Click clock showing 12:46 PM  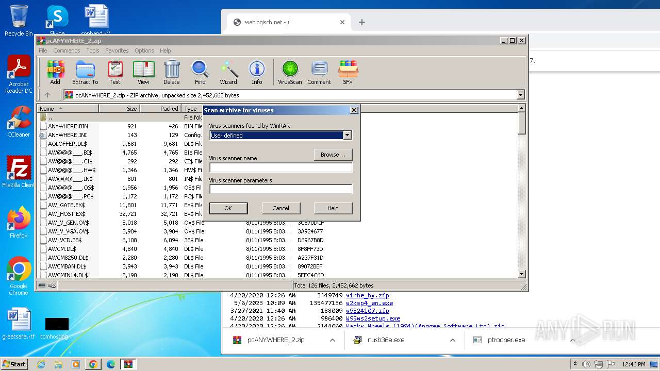point(633,364)
